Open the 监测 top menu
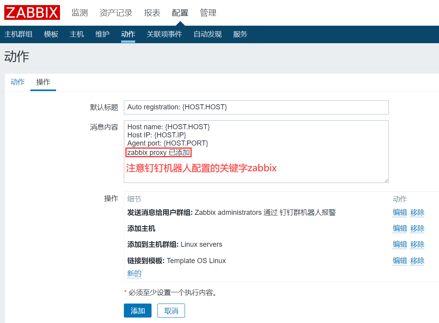The width and height of the screenshot is (439, 323). 79,13
